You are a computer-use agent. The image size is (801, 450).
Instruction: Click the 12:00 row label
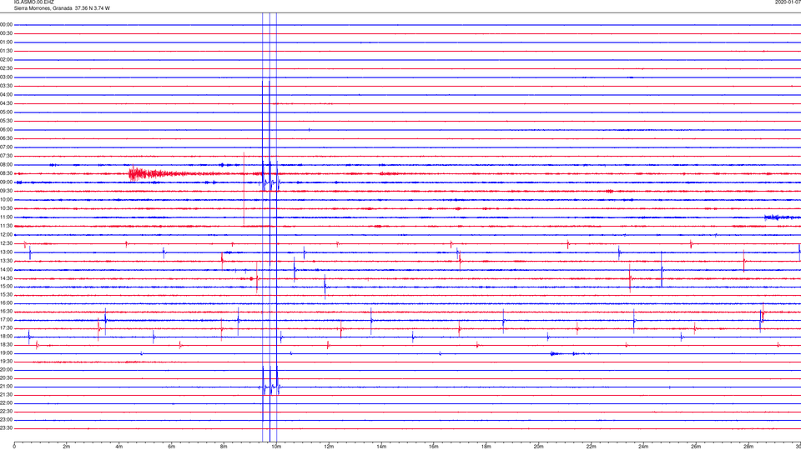(x=6, y=235)
